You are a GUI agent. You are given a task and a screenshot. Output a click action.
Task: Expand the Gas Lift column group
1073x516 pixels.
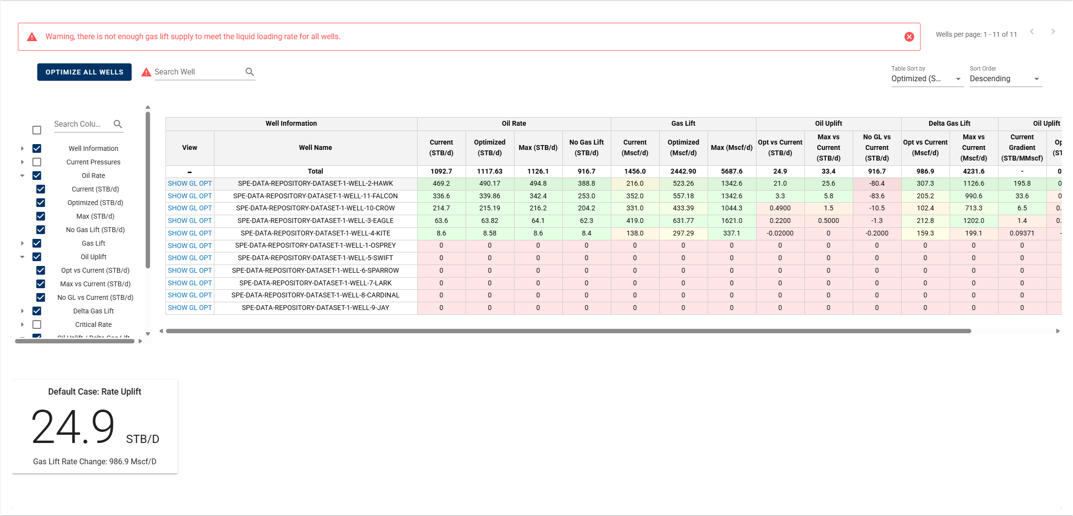tap(22, 243)
